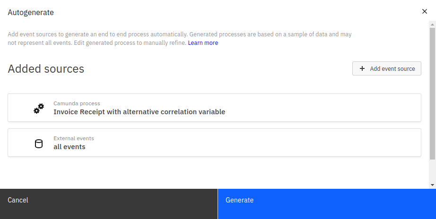Screen dimensions: 436x219
Task: Select the all events source title
Action: pos(70,147)
